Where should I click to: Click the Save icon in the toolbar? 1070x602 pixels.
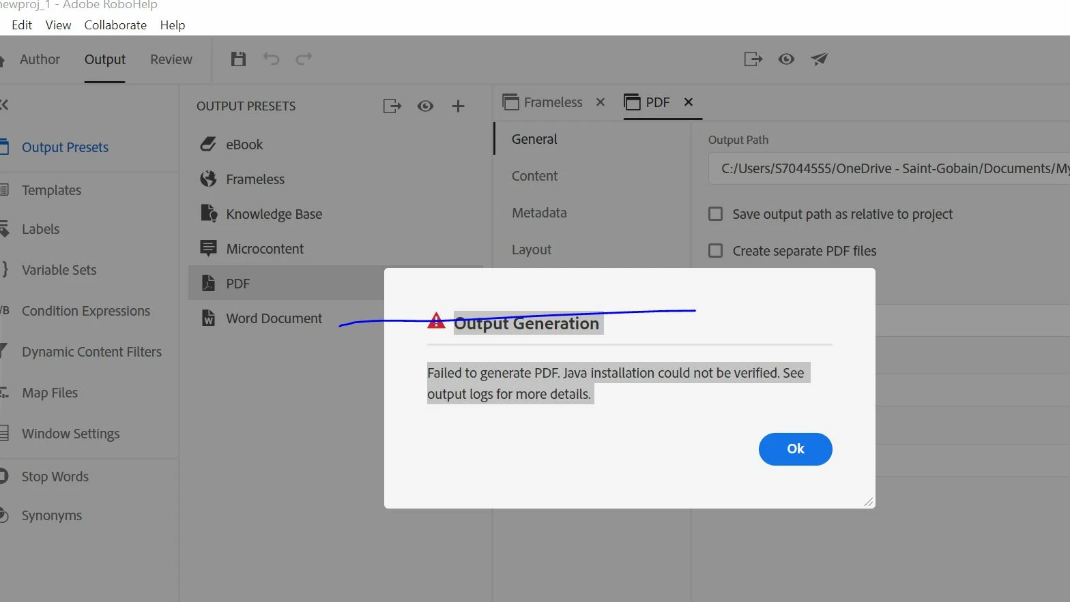pos(238,59)
